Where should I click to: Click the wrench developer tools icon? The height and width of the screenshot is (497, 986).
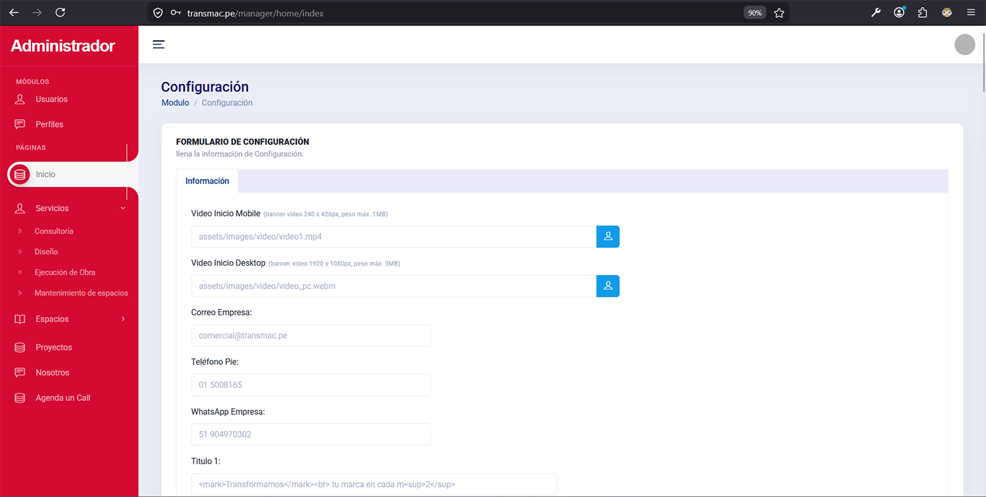[876, 12]
